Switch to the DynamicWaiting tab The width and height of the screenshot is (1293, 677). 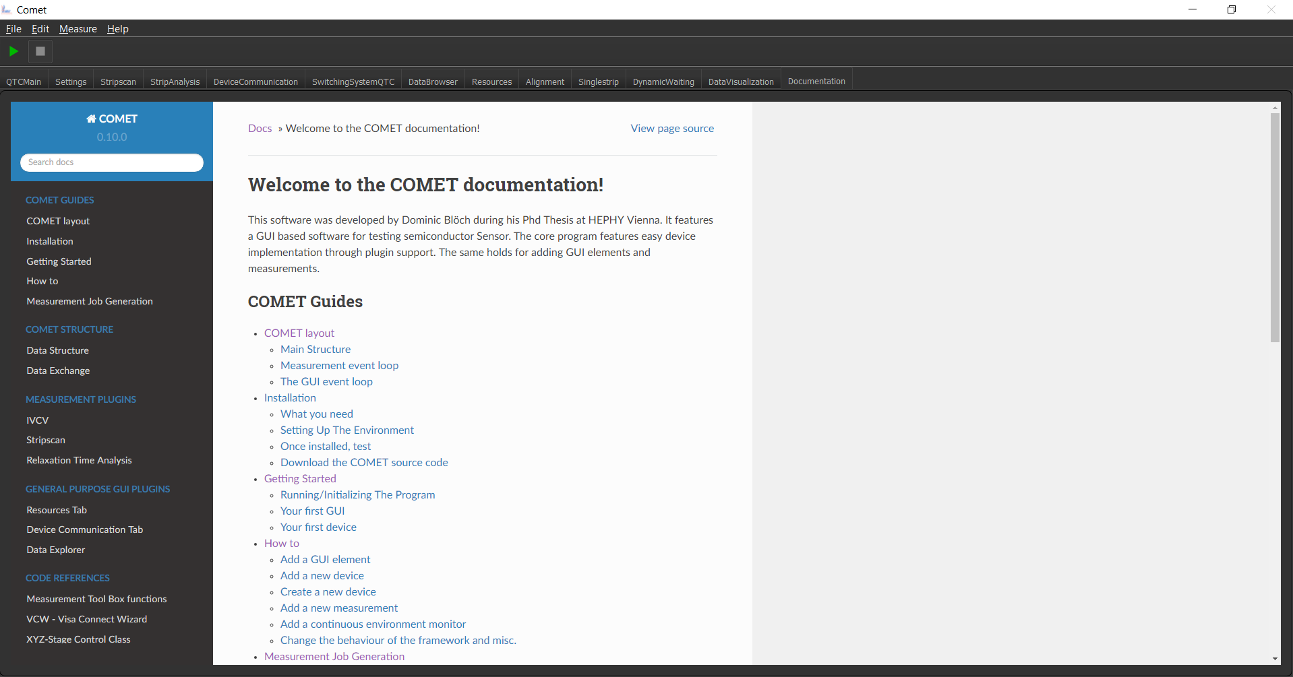(x=663, y=82)
